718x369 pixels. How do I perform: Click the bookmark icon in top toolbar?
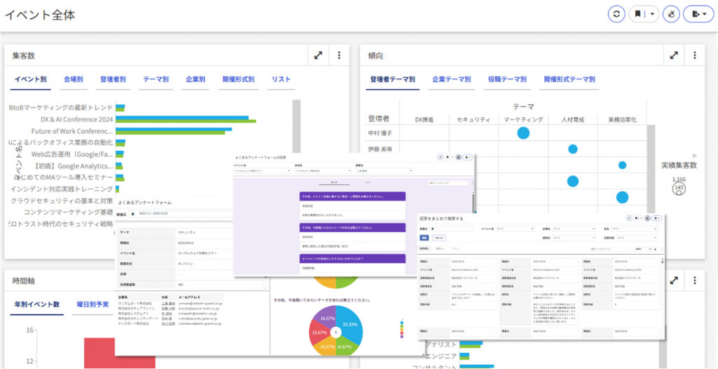(x=638, y=14)
